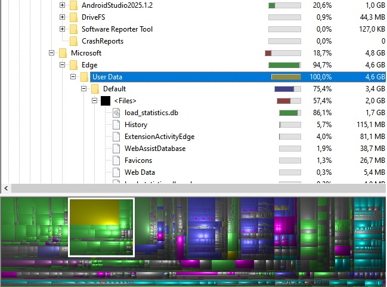This screenshot has height=287, width=387.
Task: Expand the DriveFS folder node
Action: pos(62,17)
